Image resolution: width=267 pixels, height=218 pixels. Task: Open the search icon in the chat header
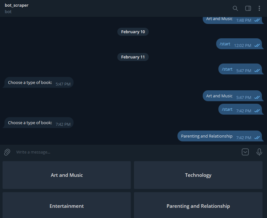[x=235, y=8]
